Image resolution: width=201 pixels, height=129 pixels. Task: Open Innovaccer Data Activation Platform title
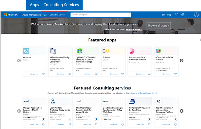point(138,59)
